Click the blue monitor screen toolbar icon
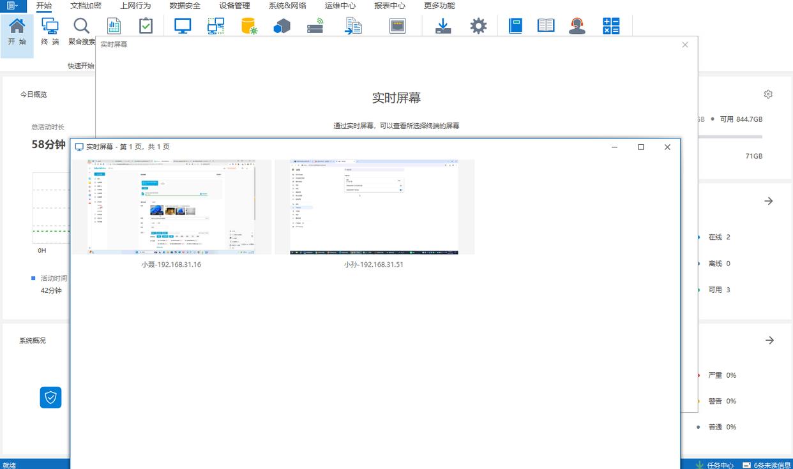 coord(183,26)
